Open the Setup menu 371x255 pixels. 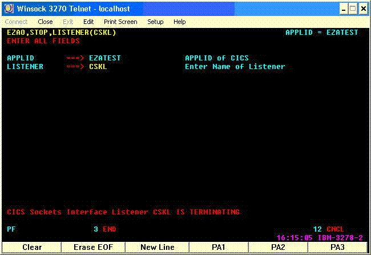pyautogui.click(x=155, y=22)
